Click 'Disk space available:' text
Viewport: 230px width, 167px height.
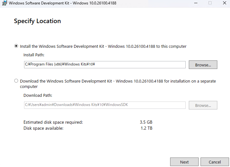pos(43,128)
